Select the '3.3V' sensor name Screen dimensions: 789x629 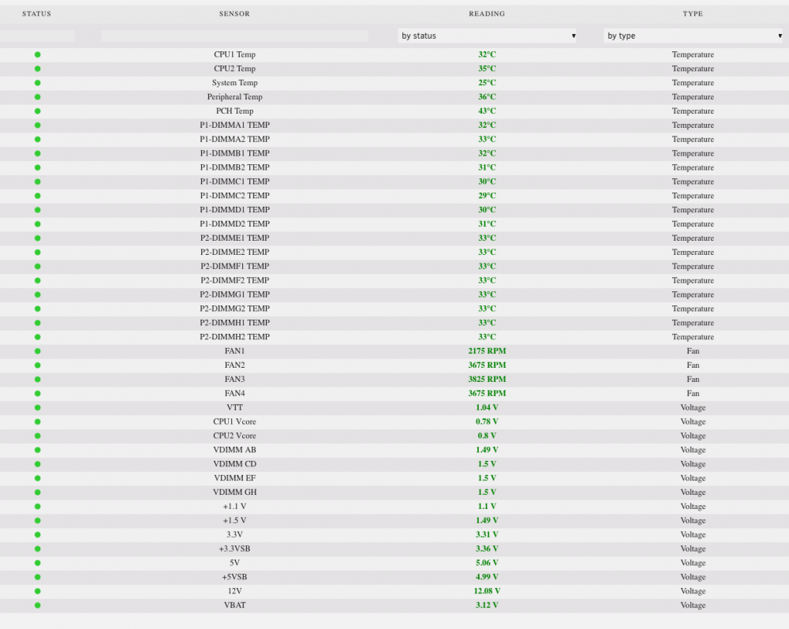[x=234, y=534]
